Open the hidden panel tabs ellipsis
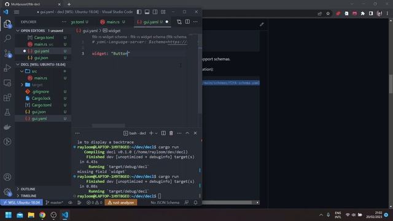The image size is (393, 221). pyautogui.click(x=77, y=133)
